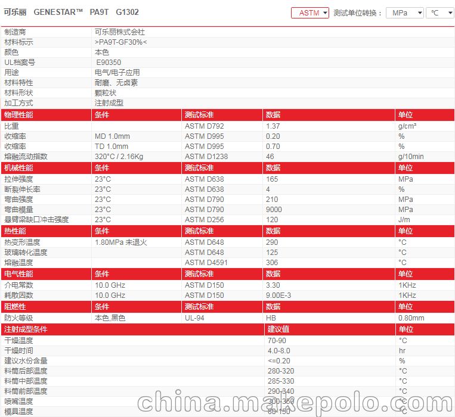
Task: Select manufacturer value '可乐丽株式会社'
Action: pos(119,32)
